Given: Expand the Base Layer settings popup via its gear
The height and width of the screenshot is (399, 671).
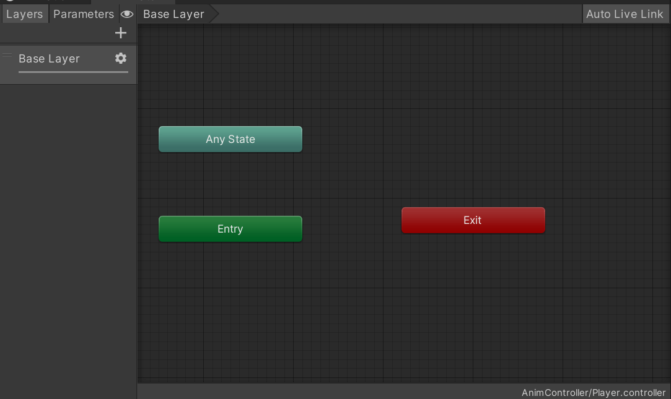Looking at the screenshot, I should [x=120, y=59].
